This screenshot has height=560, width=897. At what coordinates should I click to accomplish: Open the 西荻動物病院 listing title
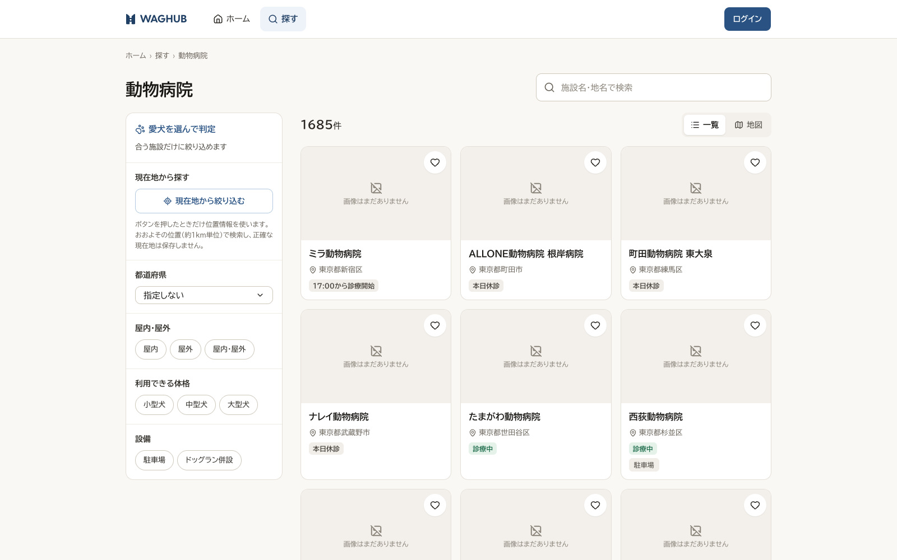tap(656, 417)
